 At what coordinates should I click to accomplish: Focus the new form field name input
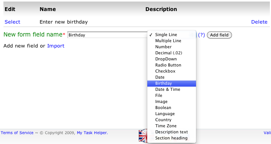107,35
